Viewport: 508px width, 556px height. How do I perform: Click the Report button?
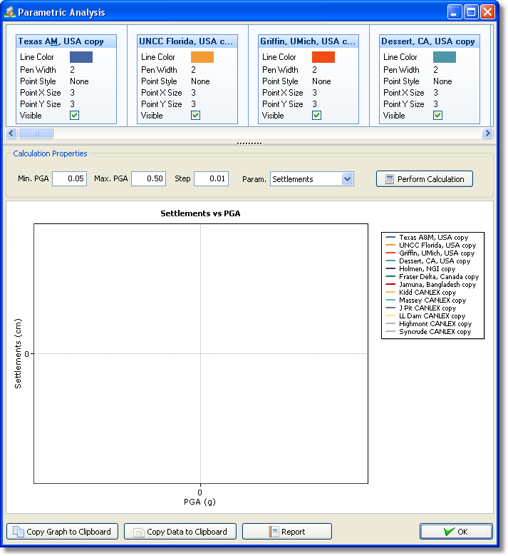[286, 532]
